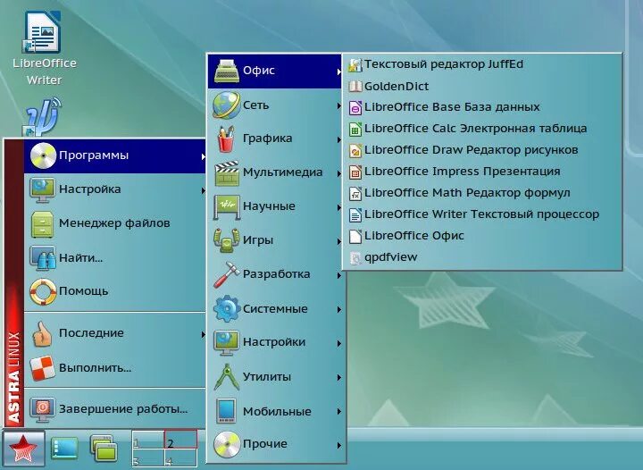
Task: Click the monitor icon beside Настройка
Action: (x=42, y=189)
